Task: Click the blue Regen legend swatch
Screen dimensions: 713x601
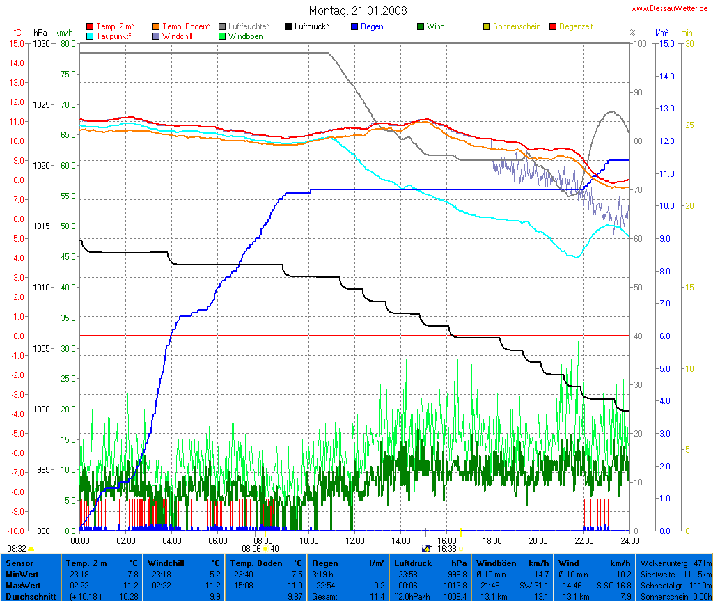Action: click(x=354, y=26)
